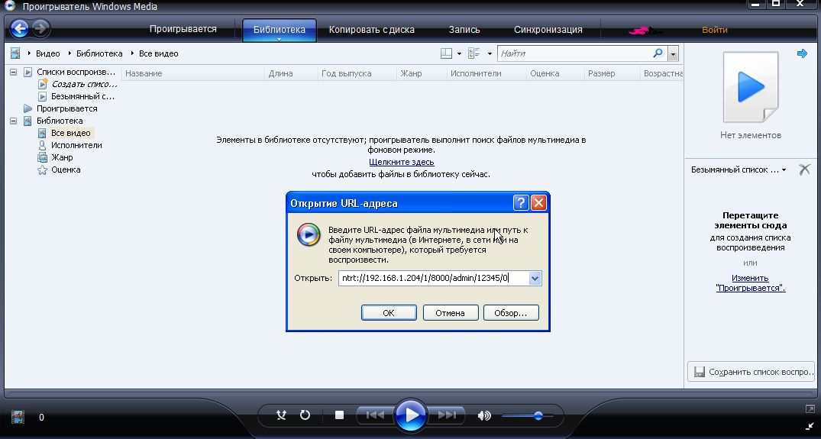Skip to the previous track
The width and height of the screenshot is (821, 439).
(x=375, y=415)
